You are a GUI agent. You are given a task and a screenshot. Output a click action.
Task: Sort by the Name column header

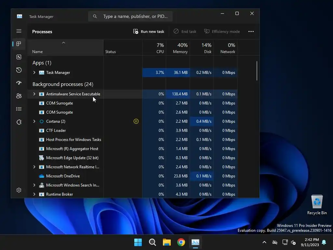[65, 48]
